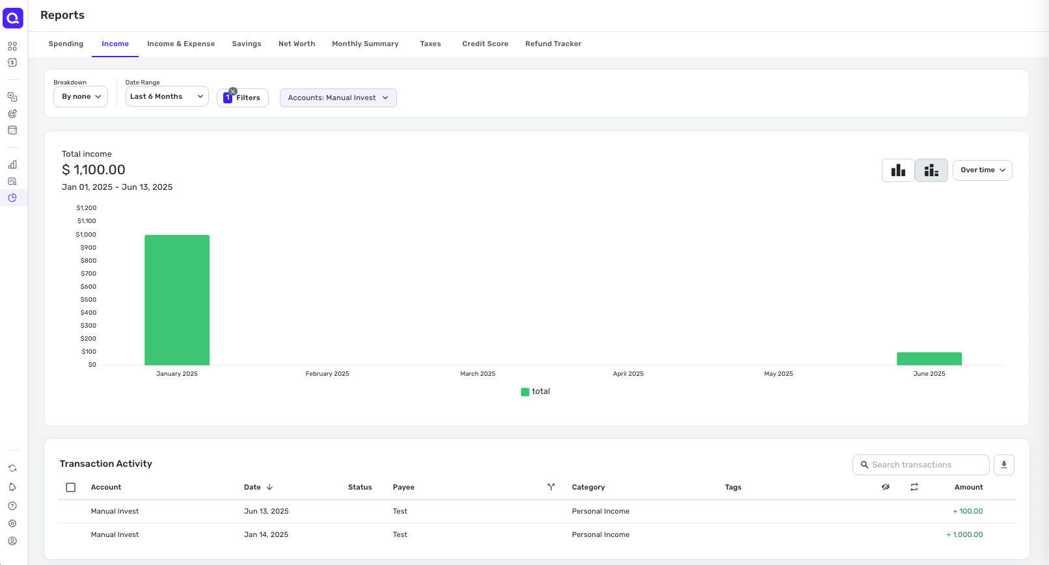The height and width of the screenshot is (565, 1049).
Task: Click the + 1,000.00 amount
Action: pyautogui.click(x=964, y=534)
